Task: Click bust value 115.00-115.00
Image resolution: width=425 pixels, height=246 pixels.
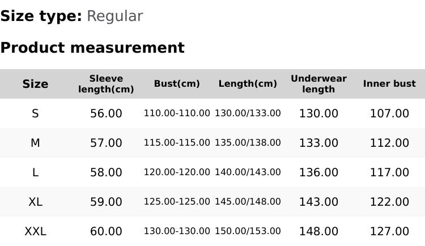Action: 177,143
